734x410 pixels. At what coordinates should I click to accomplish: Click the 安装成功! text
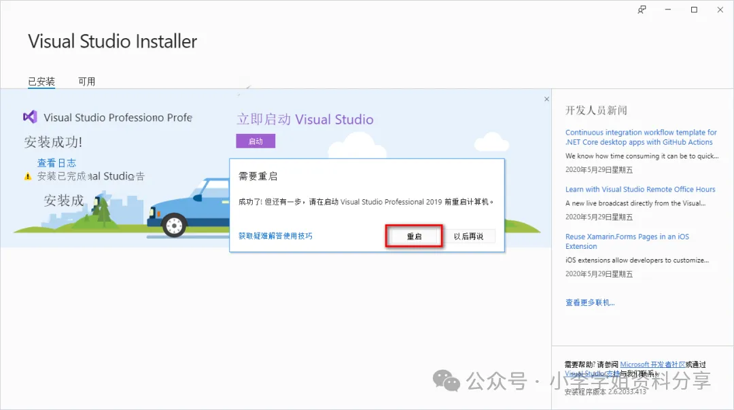coord(53,142)
